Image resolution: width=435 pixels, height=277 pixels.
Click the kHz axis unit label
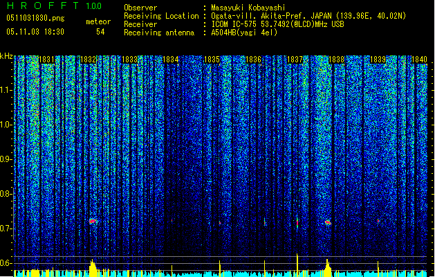point(6,56)
